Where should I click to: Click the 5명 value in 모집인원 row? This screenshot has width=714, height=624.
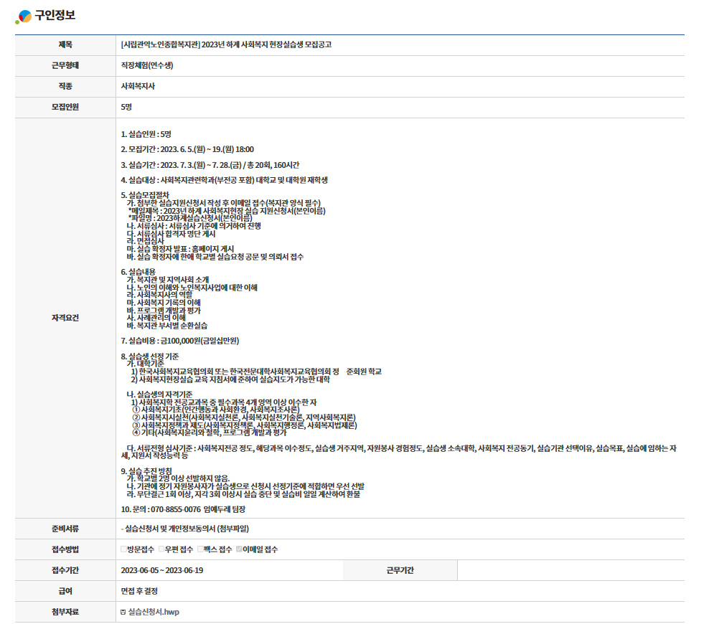tap(126, 107)
